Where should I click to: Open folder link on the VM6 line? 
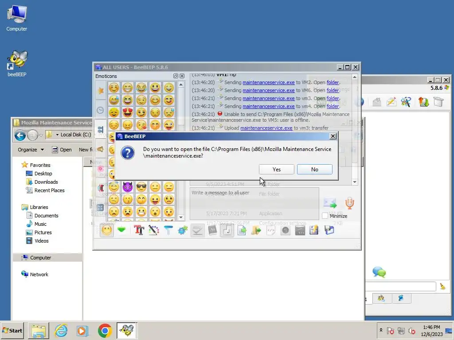[333, 90]
